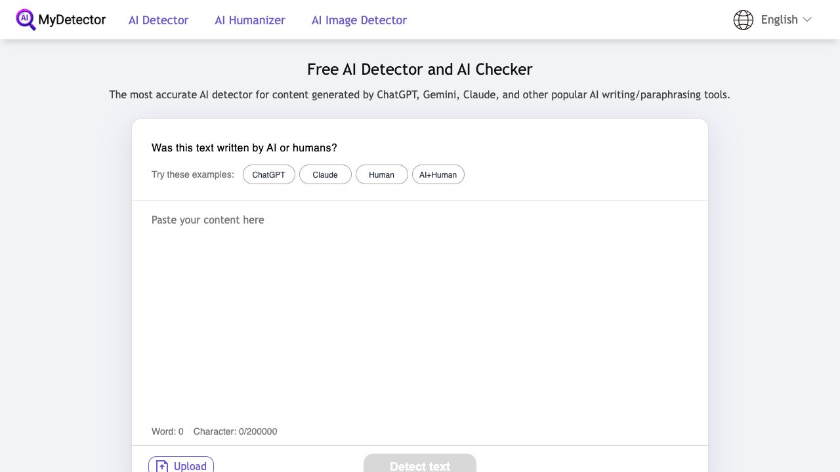This screenshot has height=472, width=840.
Task: Click the AI Detector heading title
Action: (419, 69)
